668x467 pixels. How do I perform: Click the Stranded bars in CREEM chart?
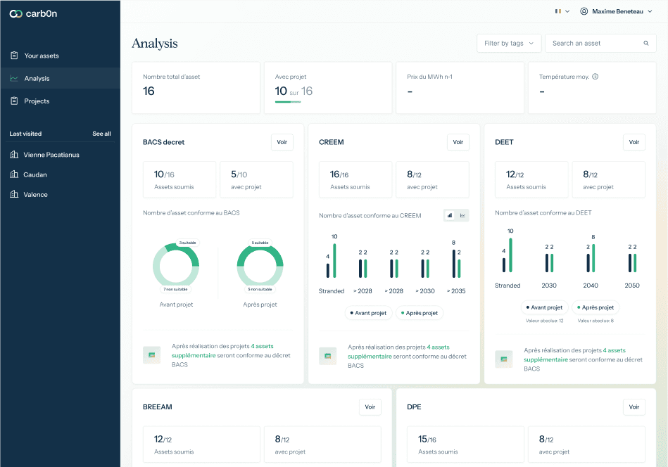point(331,260)
